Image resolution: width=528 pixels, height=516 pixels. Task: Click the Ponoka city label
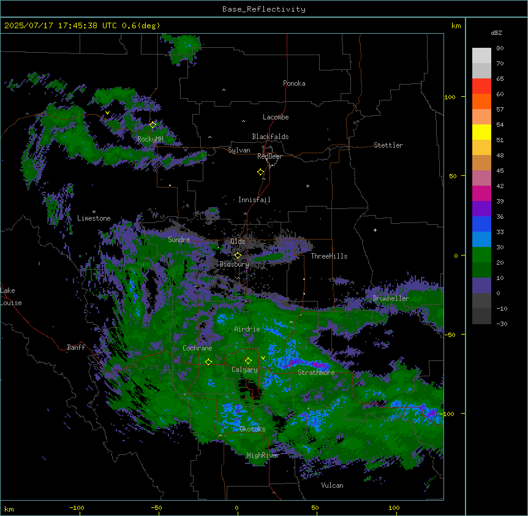(x=294, y=83)
